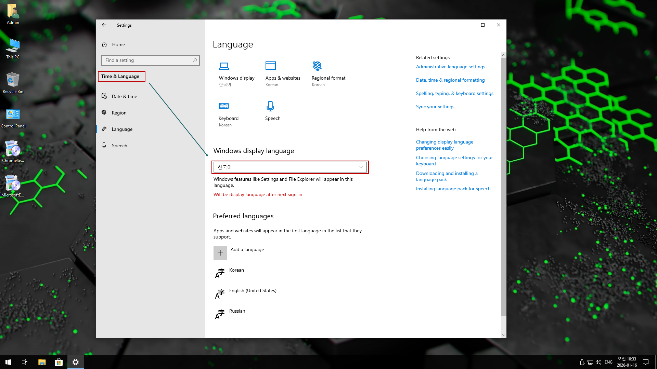Open Microsoft Store from the taskbar
657x369 pixels.
pyautogui.click(x=59, y=362)
